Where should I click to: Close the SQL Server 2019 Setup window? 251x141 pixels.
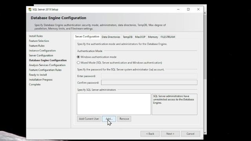(198, 9)
